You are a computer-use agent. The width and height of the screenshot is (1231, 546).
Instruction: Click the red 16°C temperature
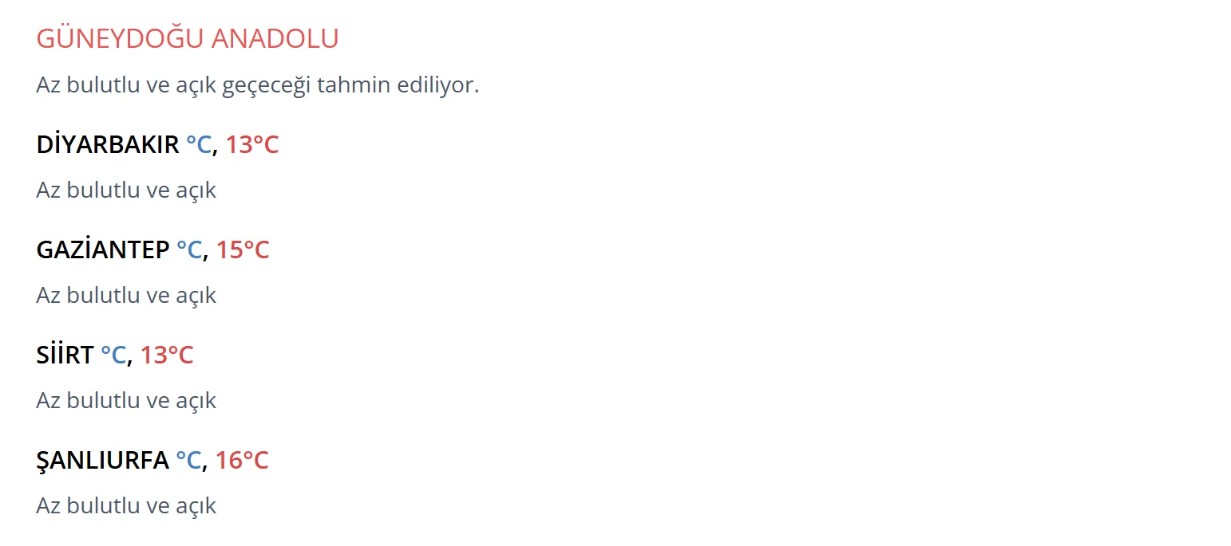[242, 461]
